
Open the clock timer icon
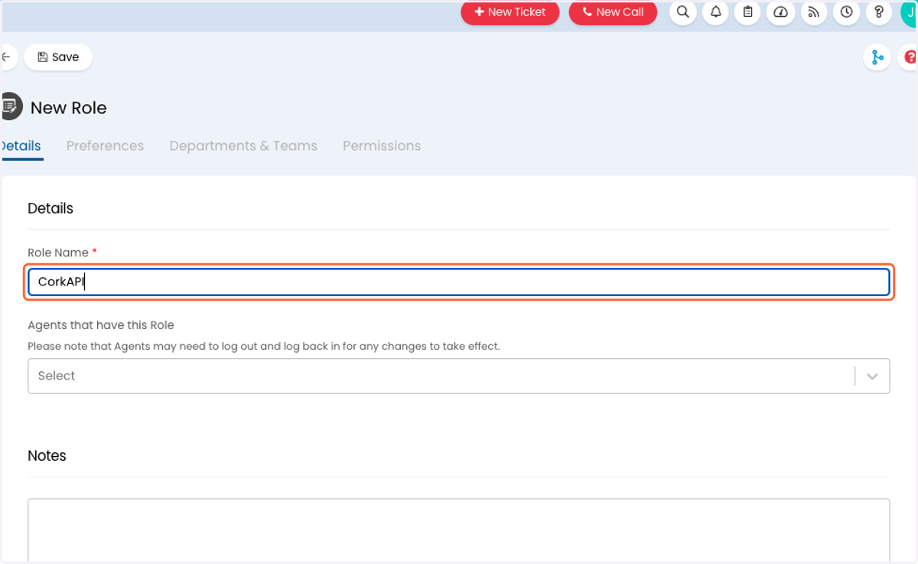(x=846, y=12)
